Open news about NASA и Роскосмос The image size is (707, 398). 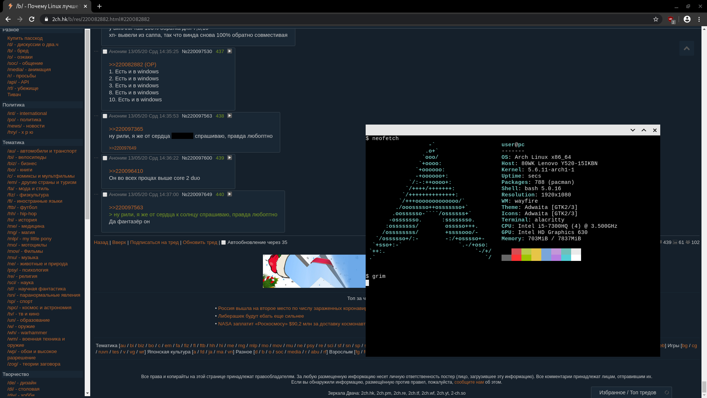(x=292, y=324)
